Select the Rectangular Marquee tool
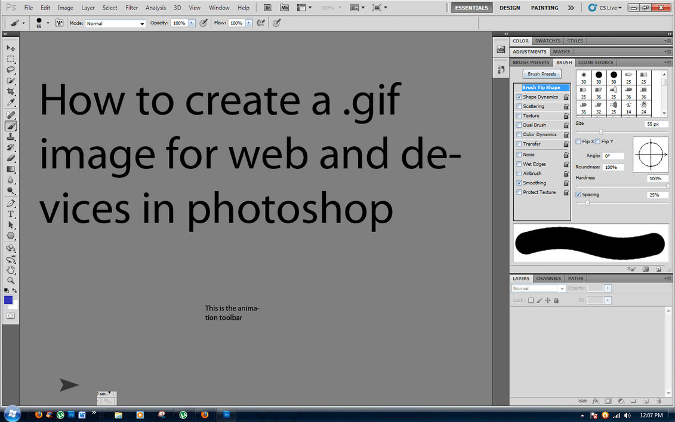Screen dimensions: 675x422 click(10, 59)
